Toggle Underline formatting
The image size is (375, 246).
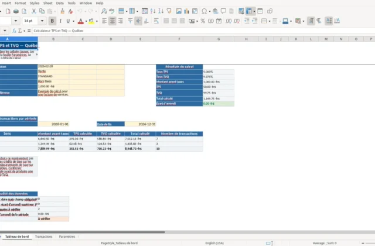[68, 21]
